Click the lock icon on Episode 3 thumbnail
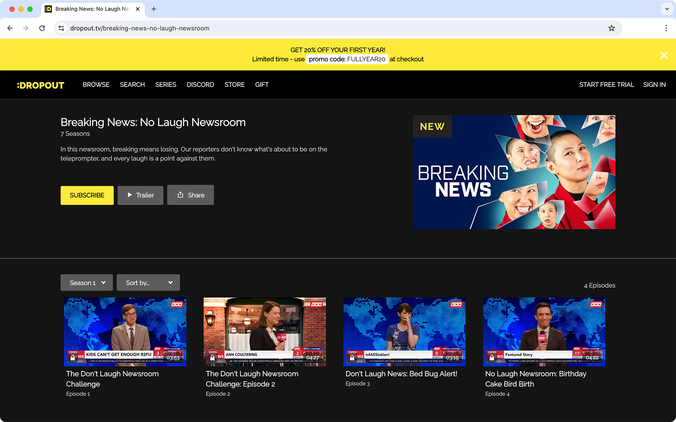 (352, 358)
